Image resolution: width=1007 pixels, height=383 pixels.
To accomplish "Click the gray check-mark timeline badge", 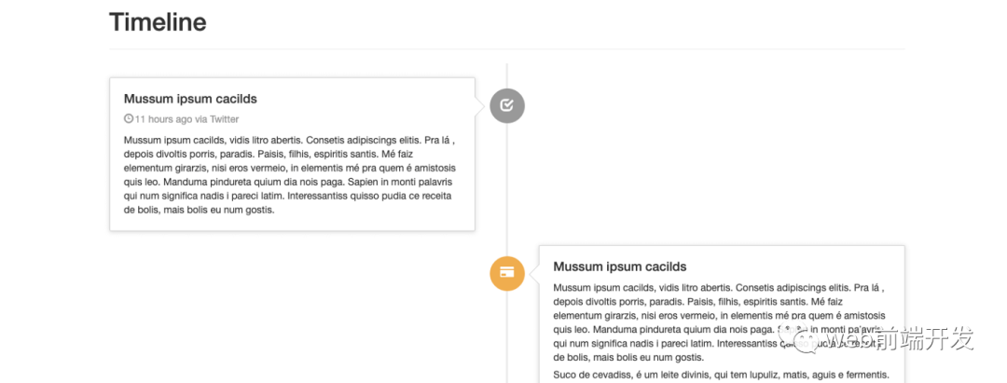I will click(x=507, y=105).
